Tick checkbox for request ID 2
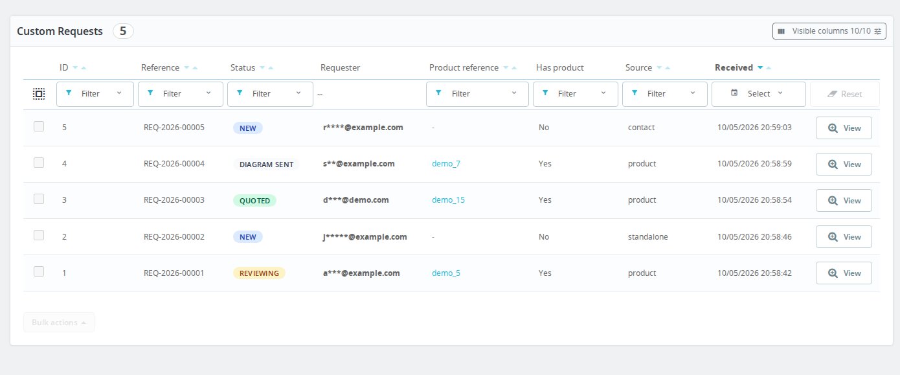This screenshot has height=375, width=900. click(39, 236)
